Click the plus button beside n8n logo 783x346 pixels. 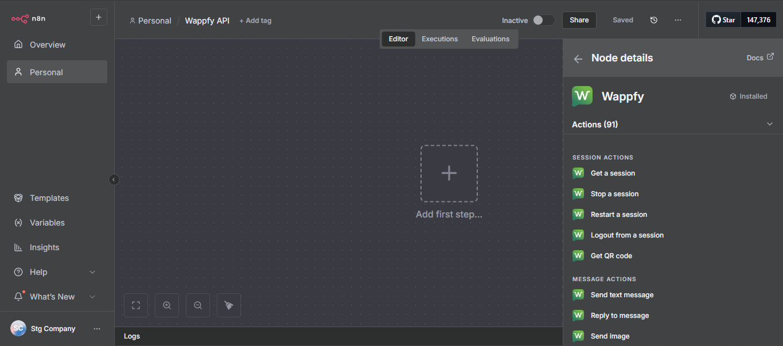coord(99,18)
